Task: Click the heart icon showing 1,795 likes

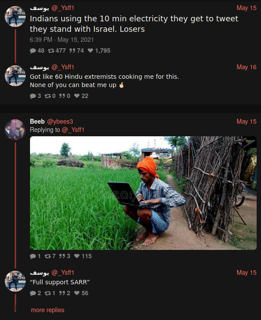Action: pos(90,51)
